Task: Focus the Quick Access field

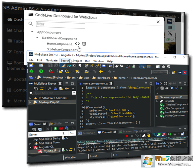Action: click(160, 72)
